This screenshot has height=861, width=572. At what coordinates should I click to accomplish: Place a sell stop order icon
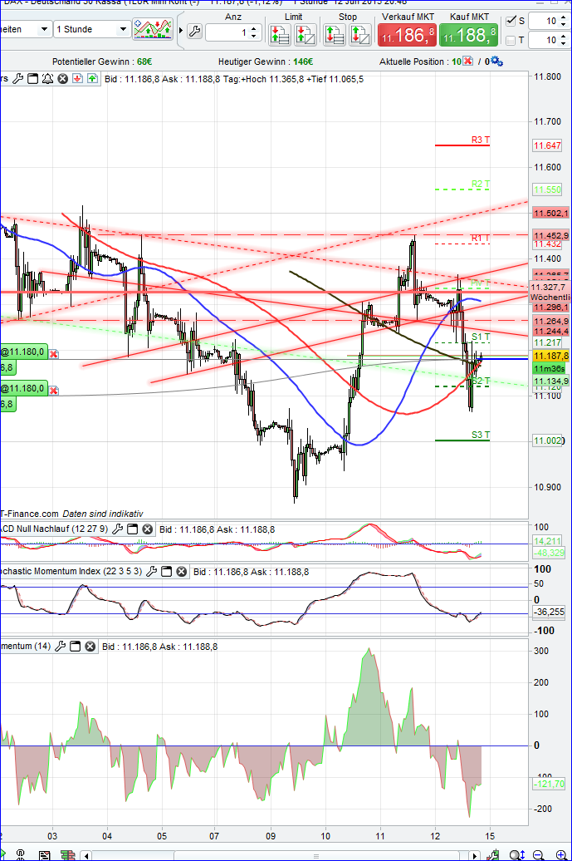[359, 35]
